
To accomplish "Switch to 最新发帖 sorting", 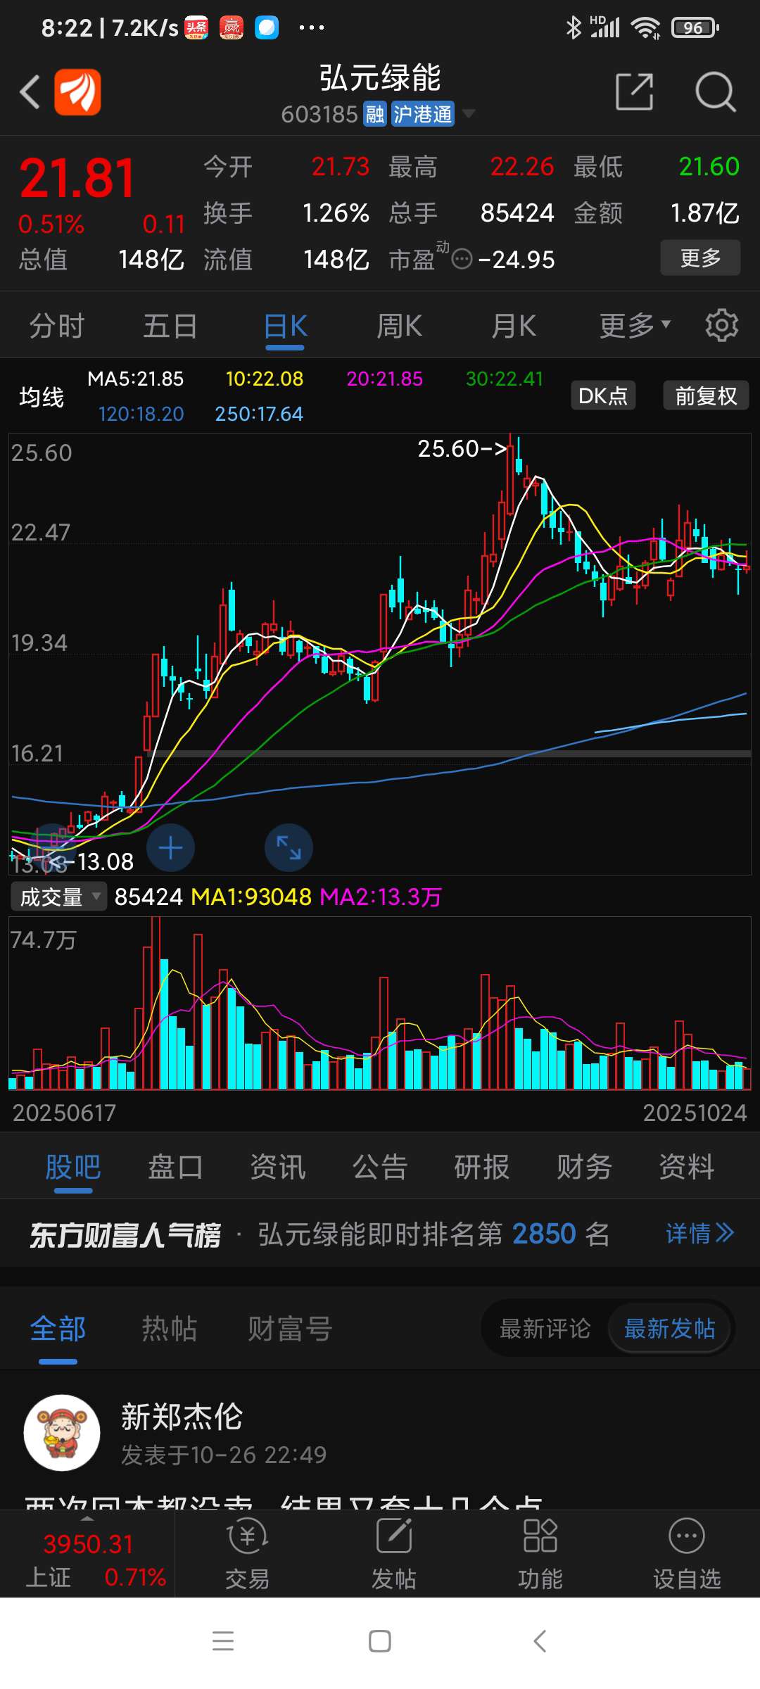I will coord(669,1329).
